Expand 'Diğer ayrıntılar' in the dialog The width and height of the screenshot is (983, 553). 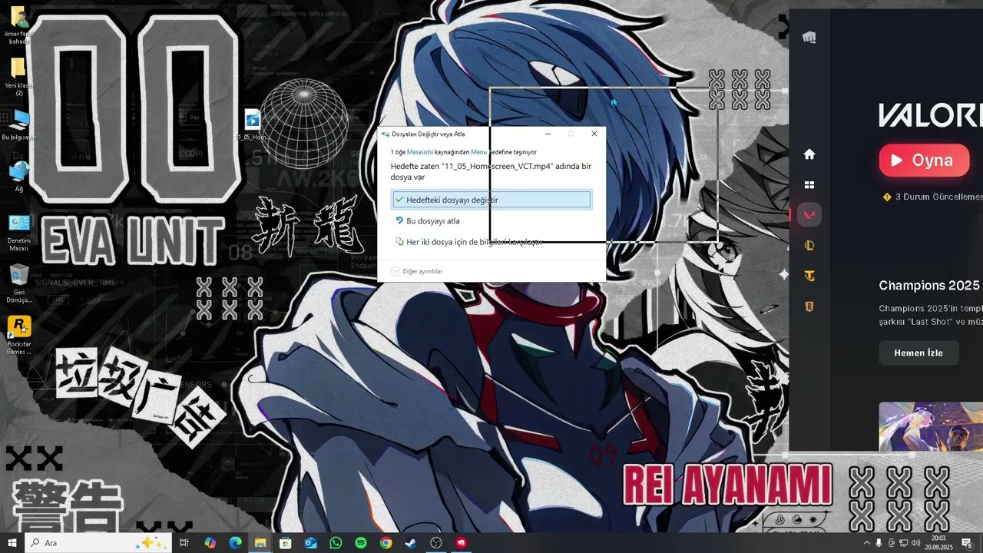click(x=417, y=271)
